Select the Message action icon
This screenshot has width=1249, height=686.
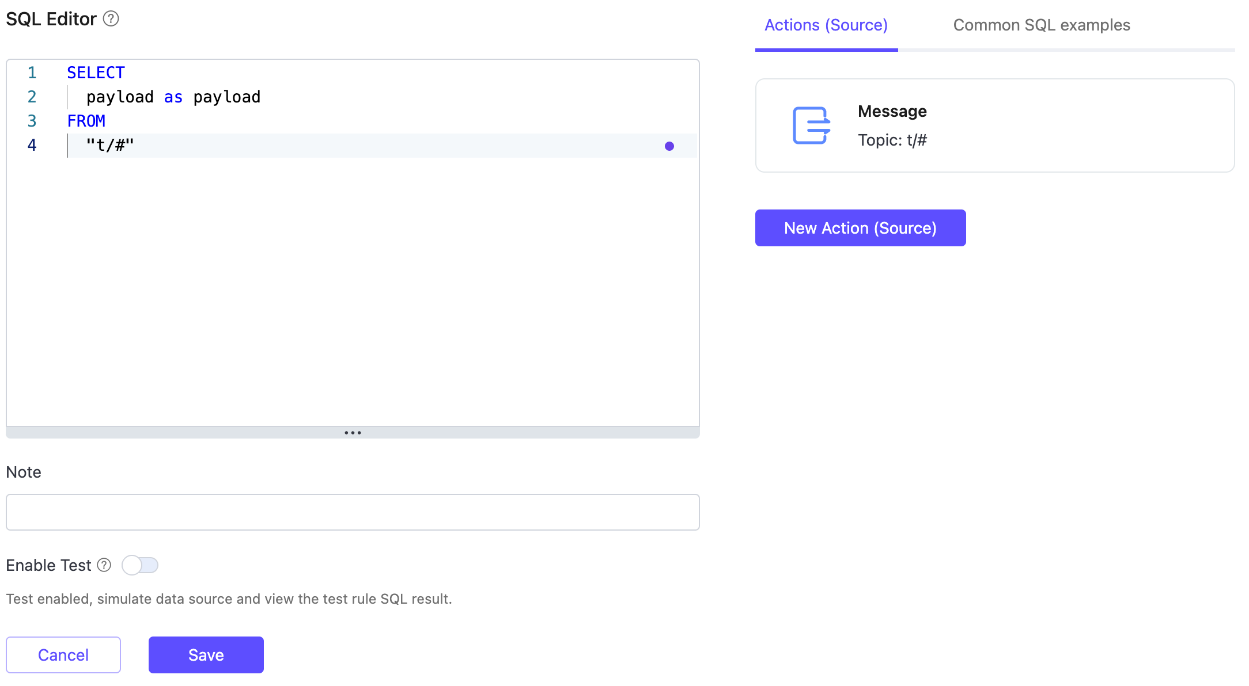coord(812,125)
